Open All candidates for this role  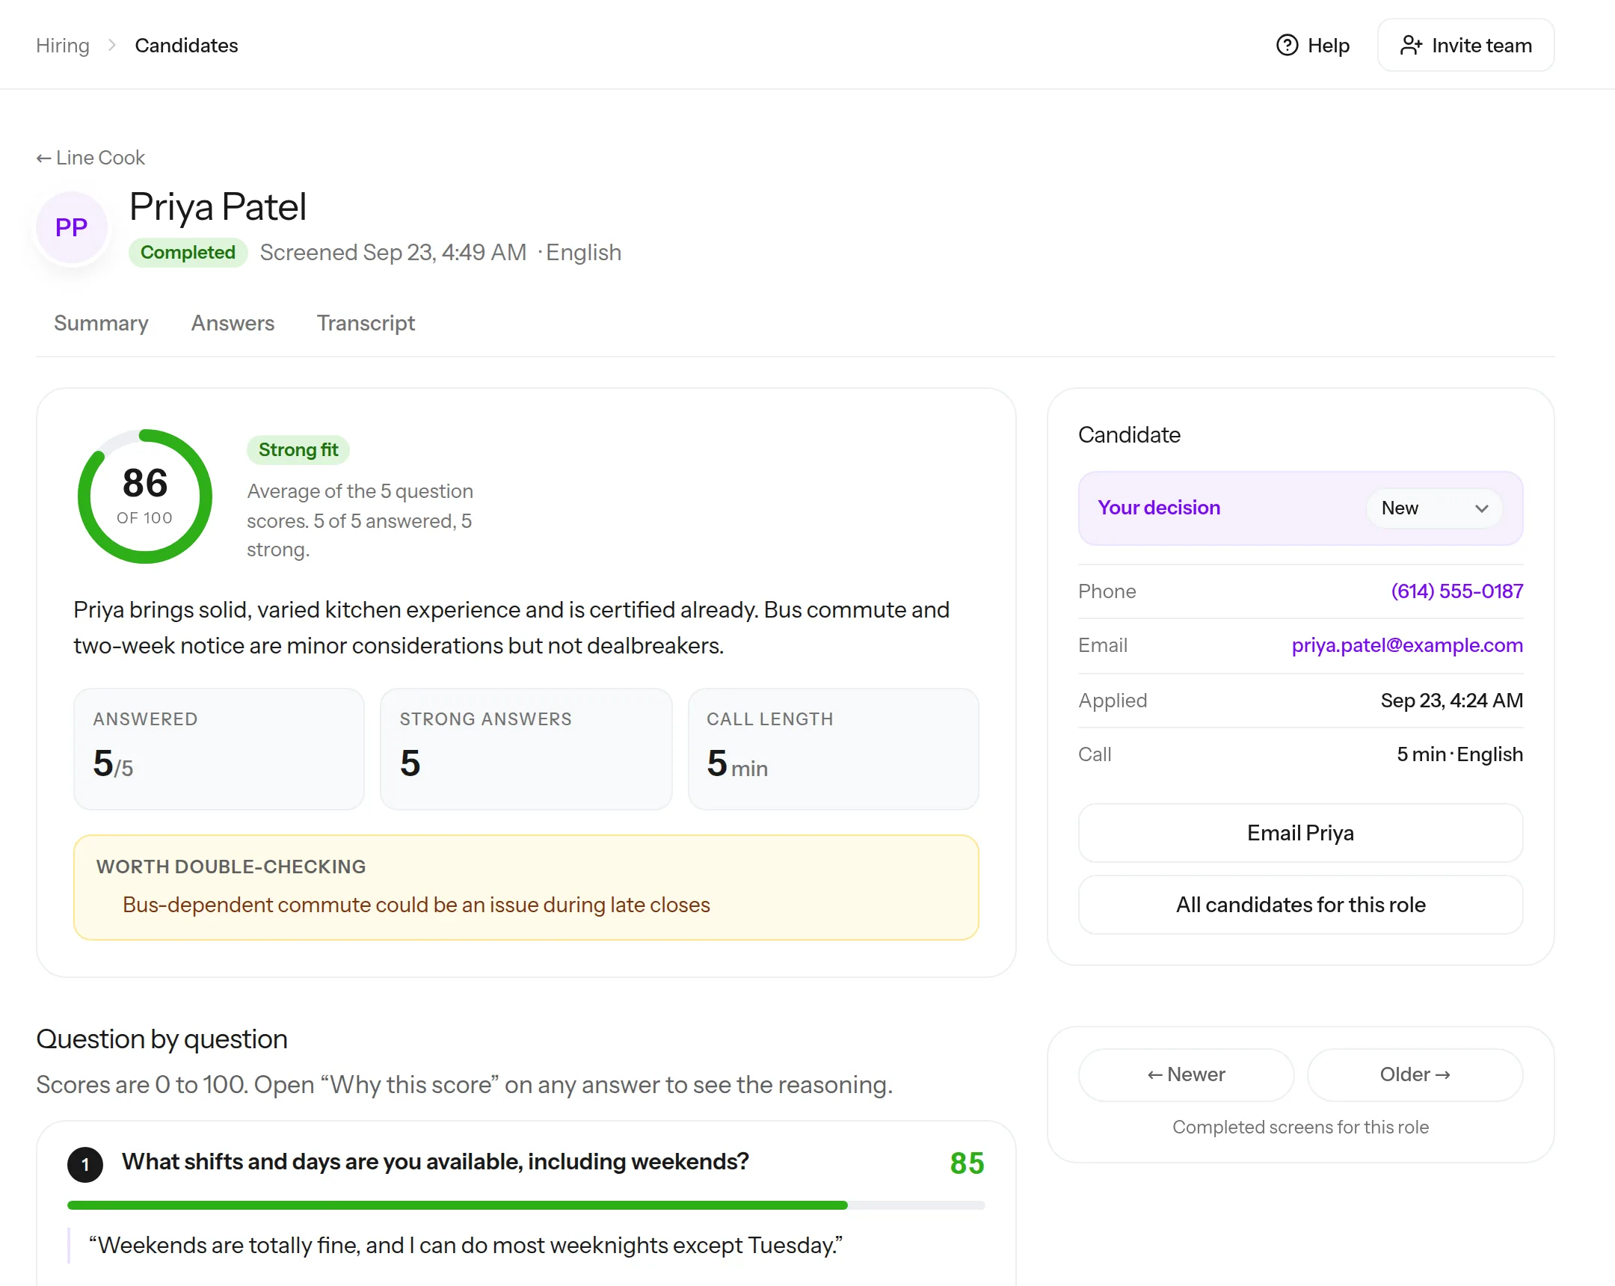point(1300,905)
